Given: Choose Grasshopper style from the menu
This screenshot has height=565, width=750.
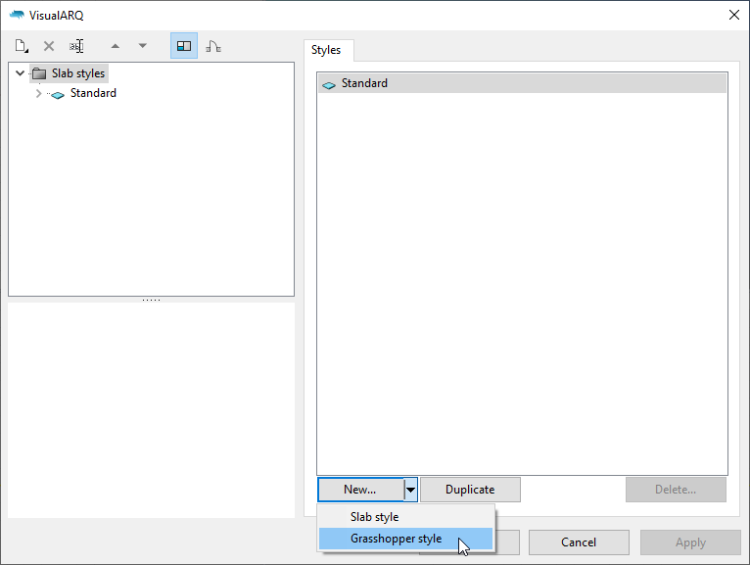Looking at the screenshot, I should [x=396, y=539].
